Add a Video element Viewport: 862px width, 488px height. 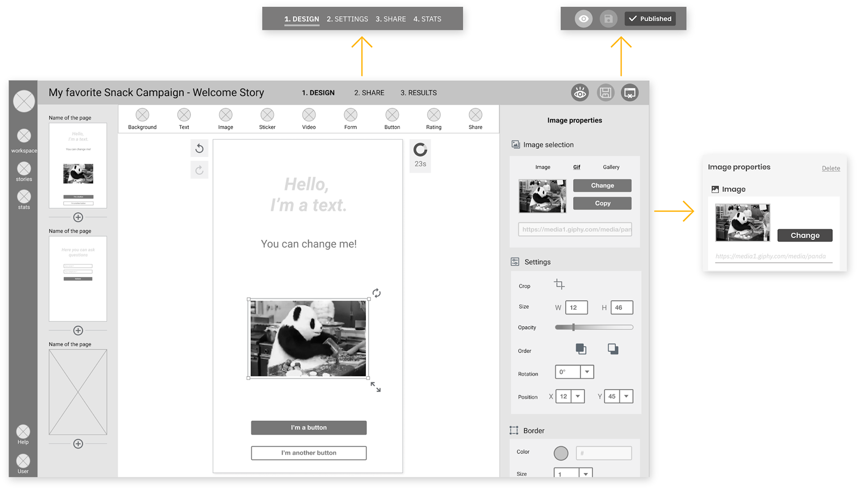pos(309,119)
